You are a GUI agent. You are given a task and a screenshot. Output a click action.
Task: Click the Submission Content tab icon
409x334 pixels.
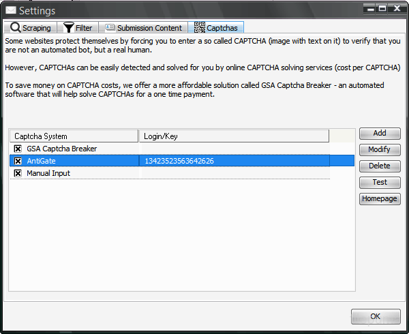tap(109, 28)
